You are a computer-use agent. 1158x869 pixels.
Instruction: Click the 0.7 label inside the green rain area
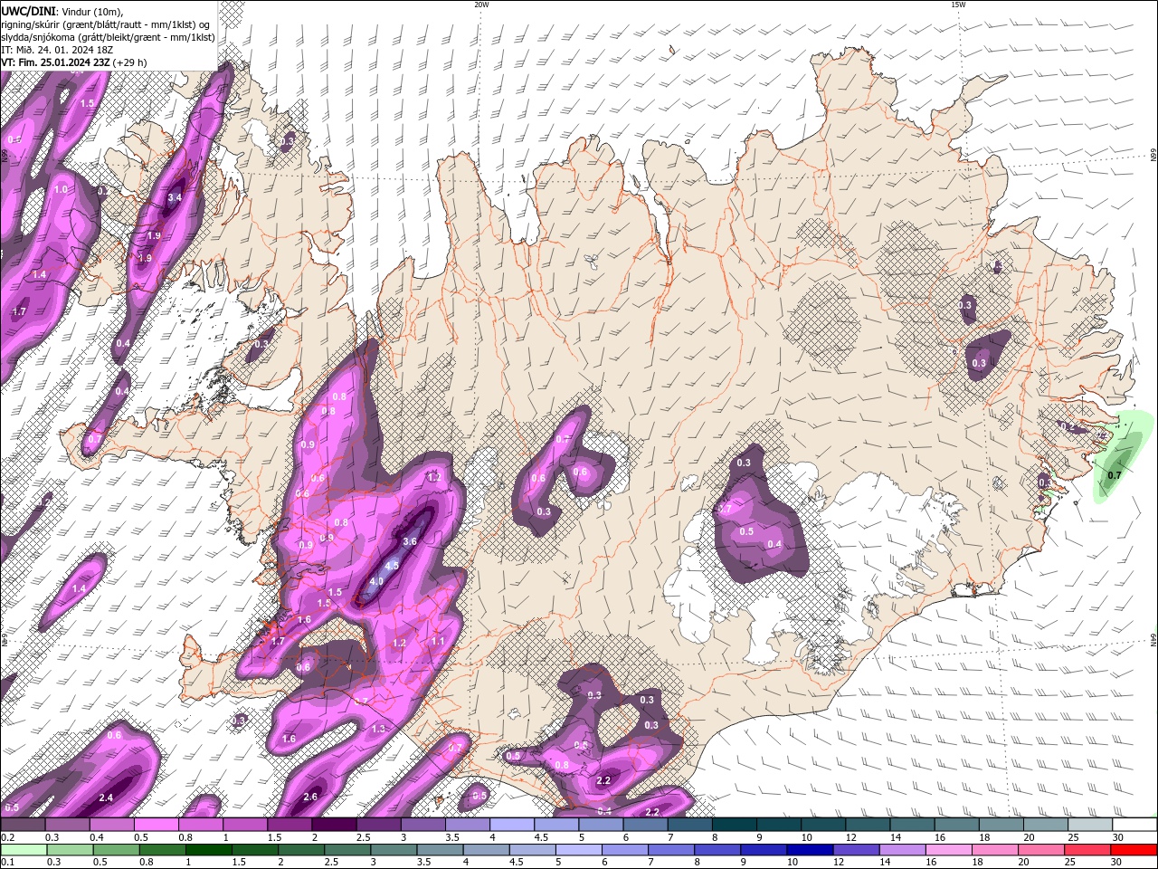click(x=1115, y=475)
